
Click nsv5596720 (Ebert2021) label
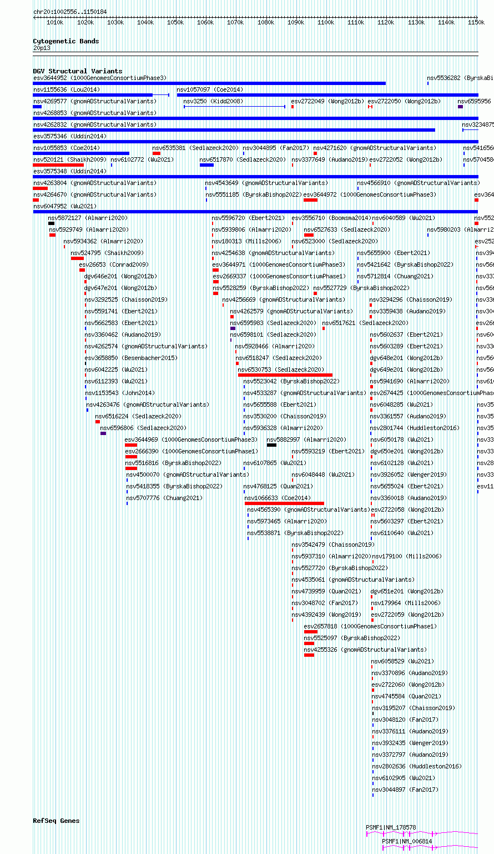(248, 218)
